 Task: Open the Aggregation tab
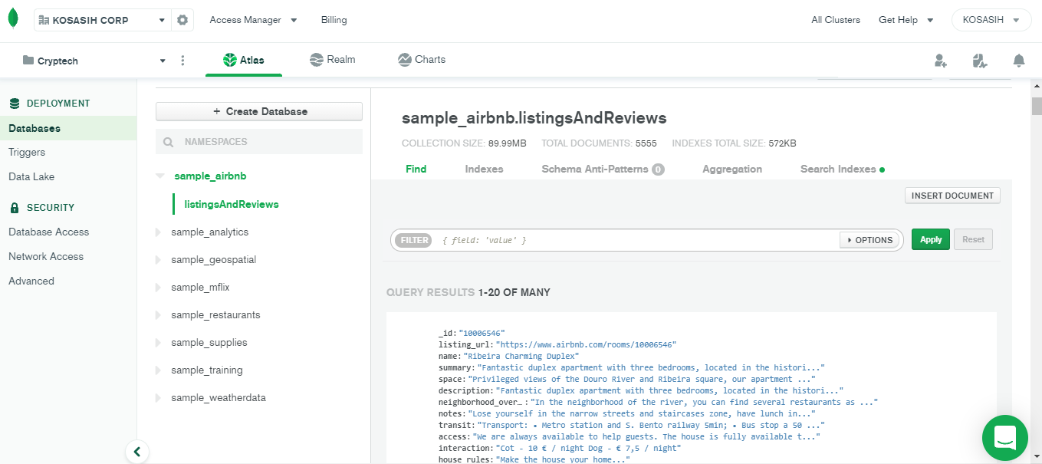[x=732, y=169]
